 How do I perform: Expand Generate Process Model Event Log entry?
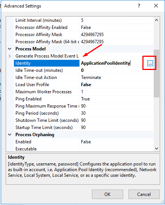[x=9, y=56]
